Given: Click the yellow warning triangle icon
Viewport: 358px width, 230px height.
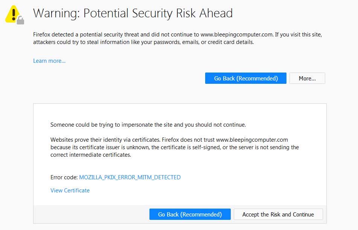Looking at the screenshot, I should click(13, 14).
